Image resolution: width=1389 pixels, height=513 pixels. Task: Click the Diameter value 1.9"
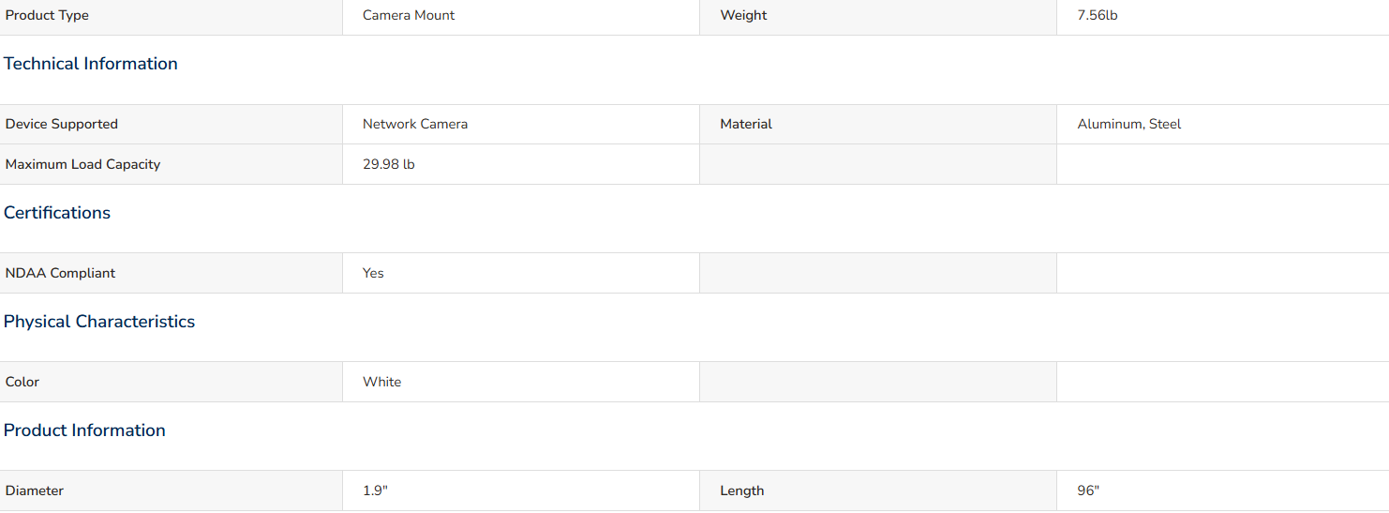(375, 491)
